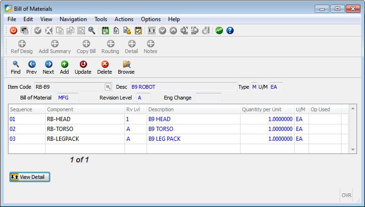The width and height of the screenshot is (365, 207).
Task: Click the green chart icon in toolbar
Action: 219,31
